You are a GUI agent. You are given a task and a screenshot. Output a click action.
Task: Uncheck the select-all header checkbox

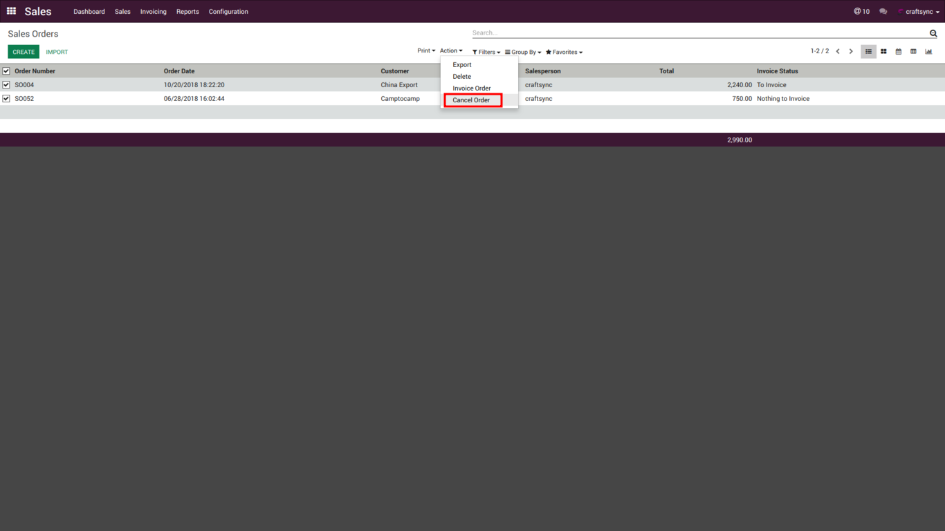coord(6,71)
